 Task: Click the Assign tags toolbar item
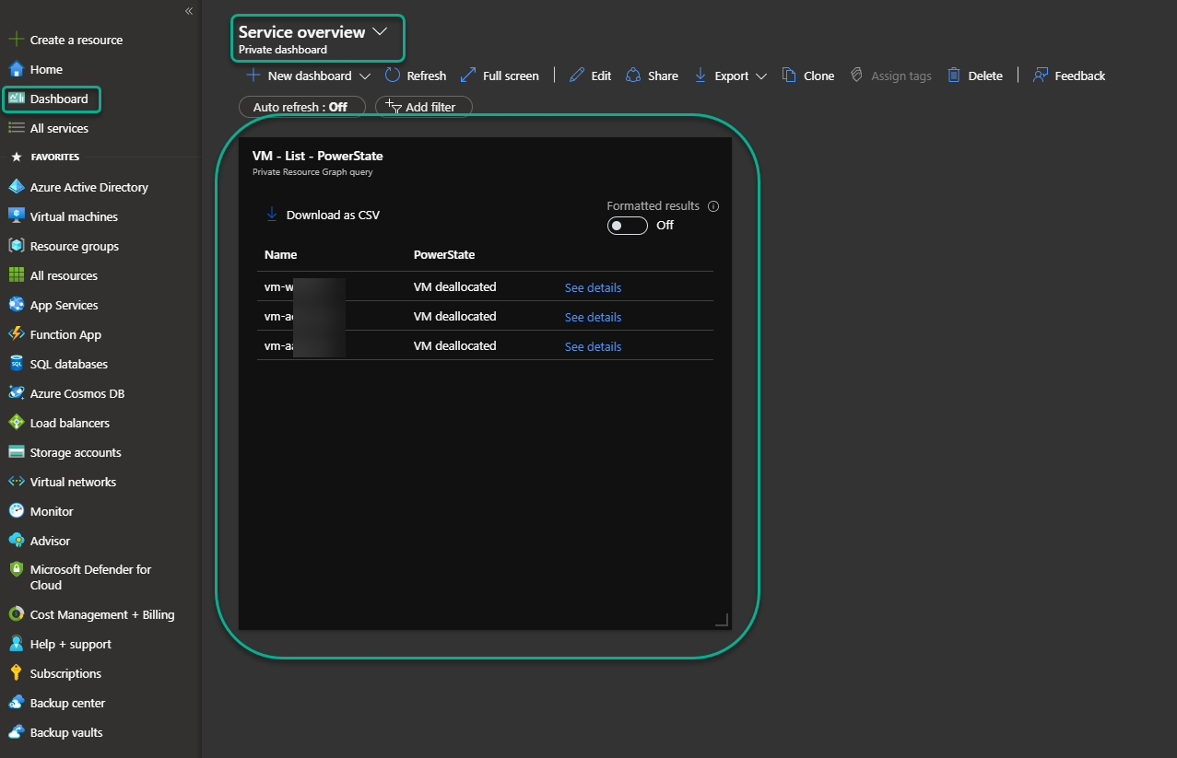click(x=890, y=76)
